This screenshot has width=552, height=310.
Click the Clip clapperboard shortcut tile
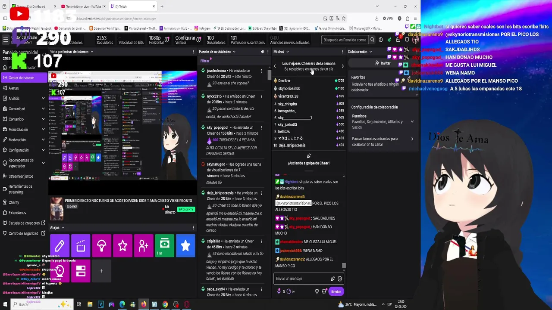[x=81, y=245]
